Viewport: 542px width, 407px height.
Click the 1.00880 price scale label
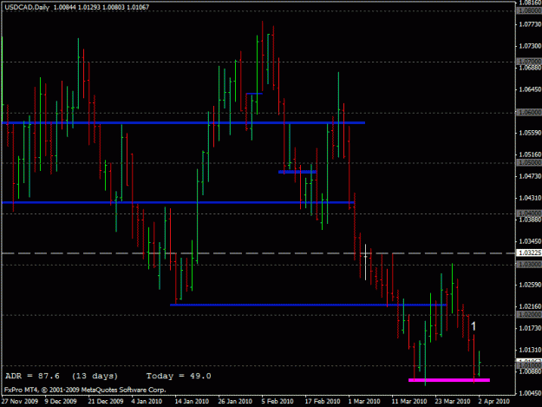(x=530, y=371)
